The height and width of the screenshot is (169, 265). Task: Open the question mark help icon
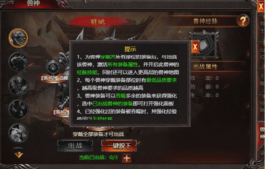point(243,21)
